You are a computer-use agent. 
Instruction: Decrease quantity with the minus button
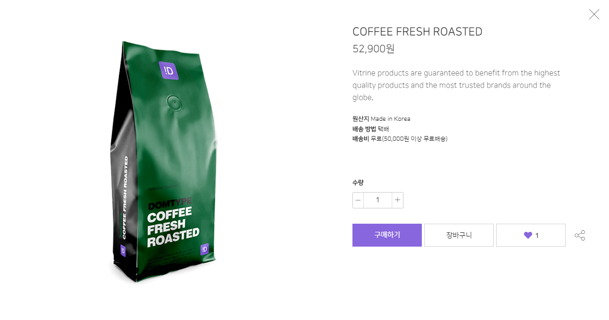click(358, 200)
